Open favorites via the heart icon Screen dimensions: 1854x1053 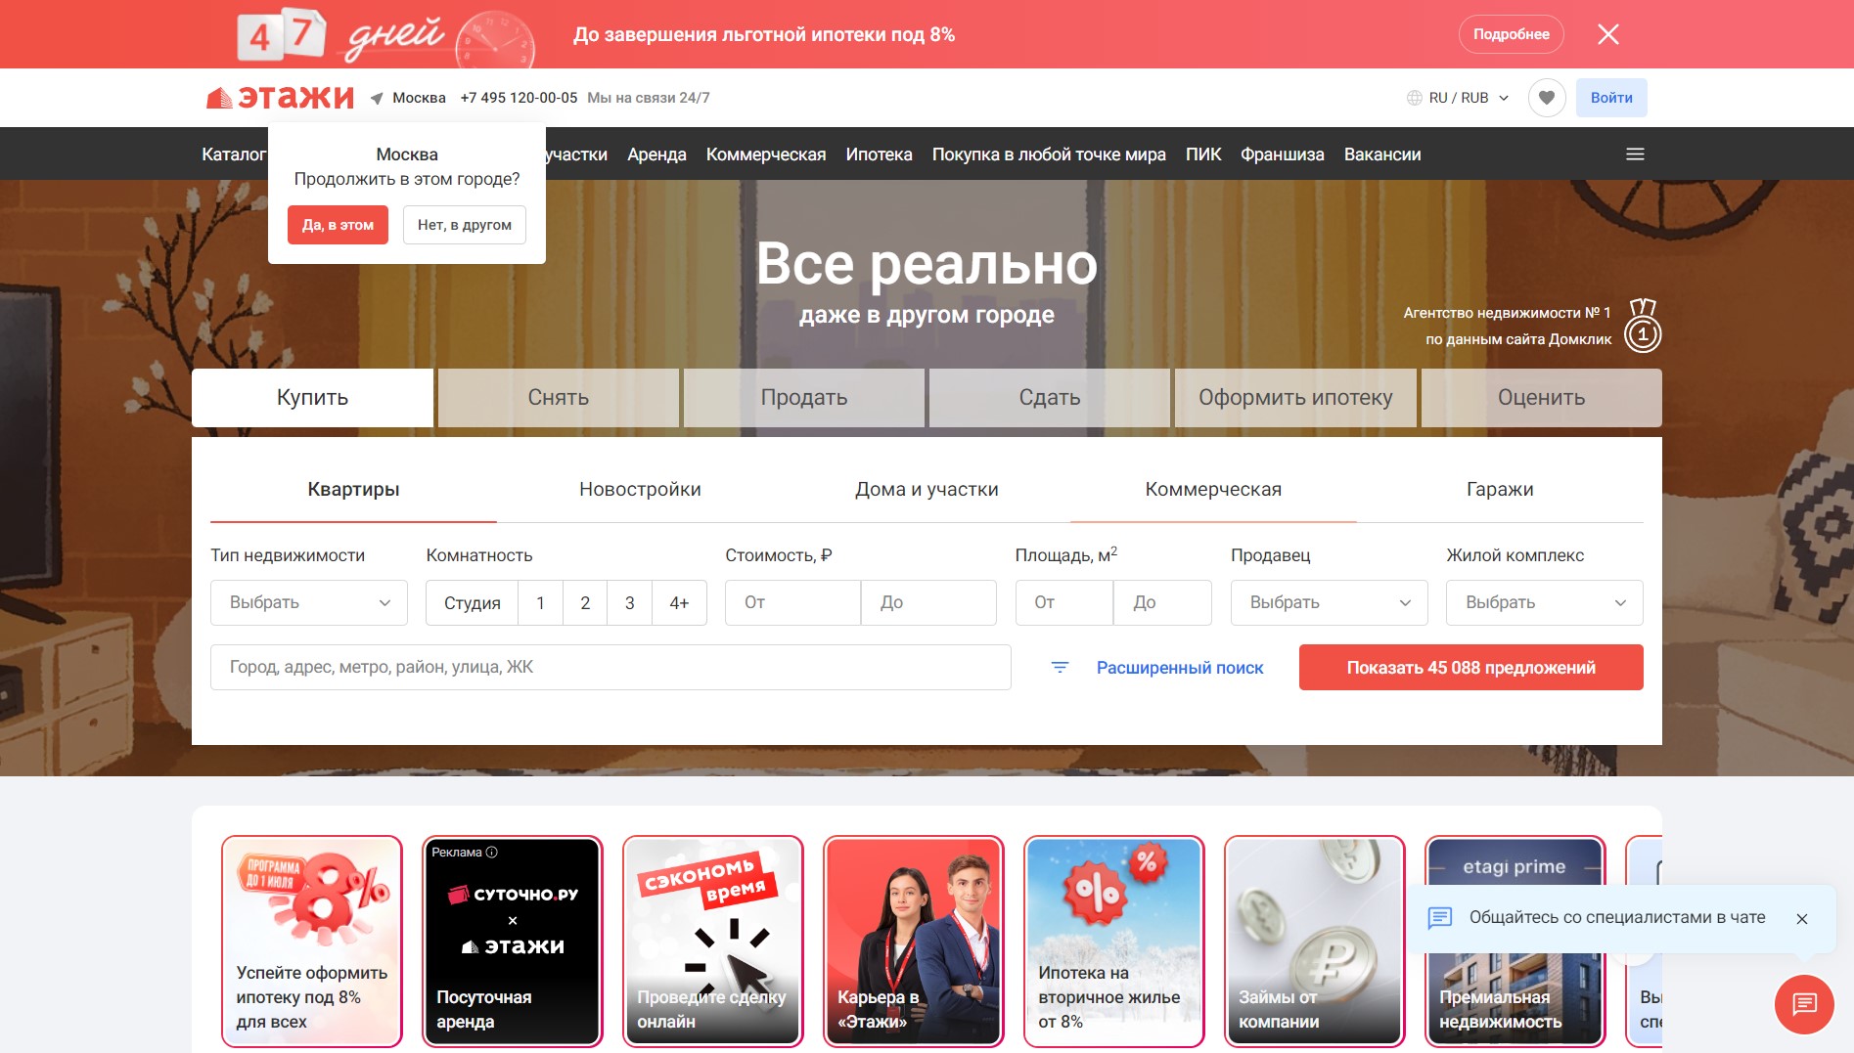click(x=1547, y=98)
